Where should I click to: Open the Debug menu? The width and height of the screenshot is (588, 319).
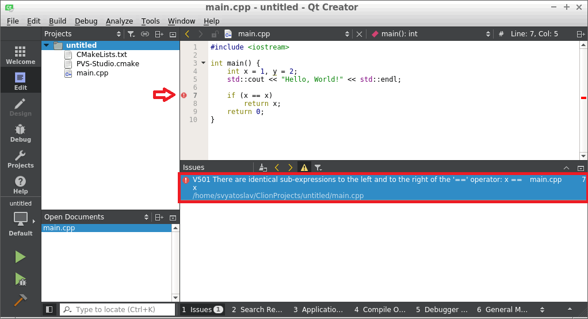click(x=86, y=21)
